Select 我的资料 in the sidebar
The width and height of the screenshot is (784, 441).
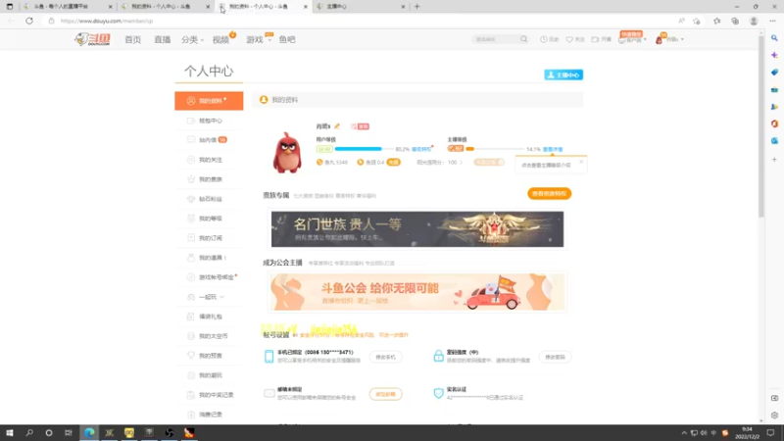point(209,101)
